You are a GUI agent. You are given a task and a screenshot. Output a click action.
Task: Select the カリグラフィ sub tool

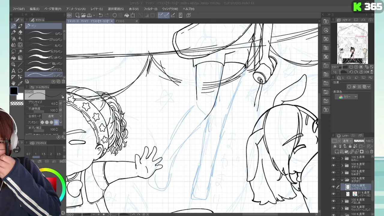44,69
